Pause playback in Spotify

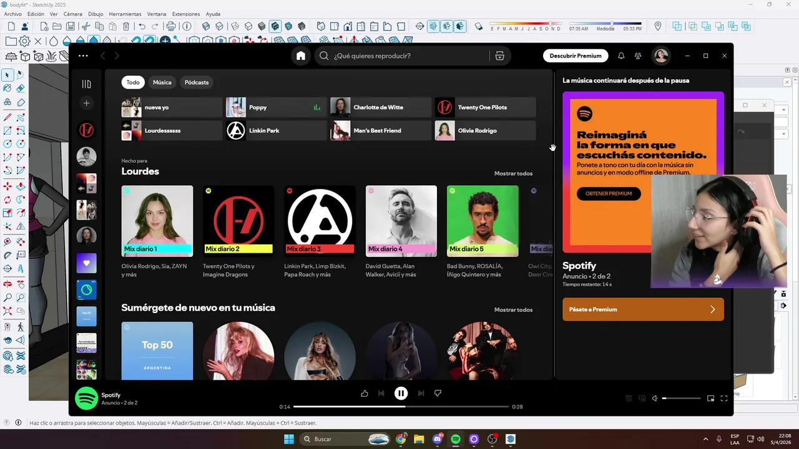(401, 393)
